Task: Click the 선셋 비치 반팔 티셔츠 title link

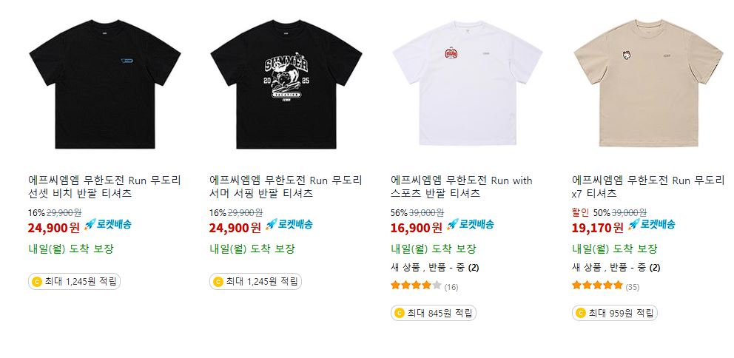Action: (x=104, y=186)
